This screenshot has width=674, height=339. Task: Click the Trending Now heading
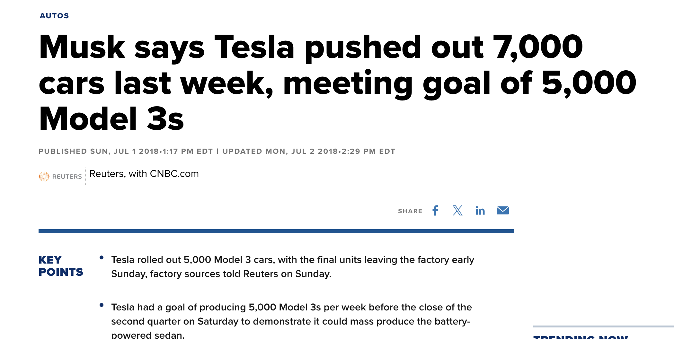click(x=580, y=337)
